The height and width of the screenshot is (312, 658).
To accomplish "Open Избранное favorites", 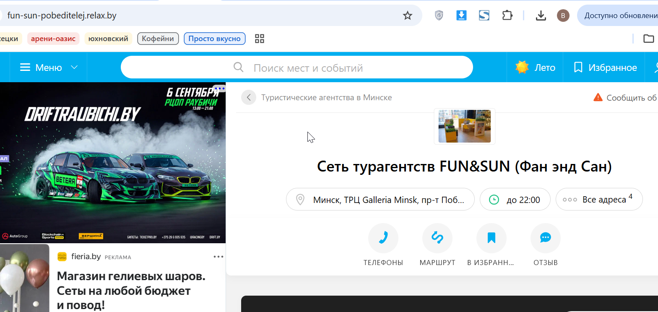I will [605, 67].
